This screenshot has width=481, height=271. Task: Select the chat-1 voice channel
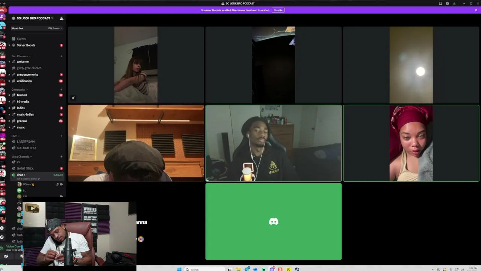(x=37, y=176)
